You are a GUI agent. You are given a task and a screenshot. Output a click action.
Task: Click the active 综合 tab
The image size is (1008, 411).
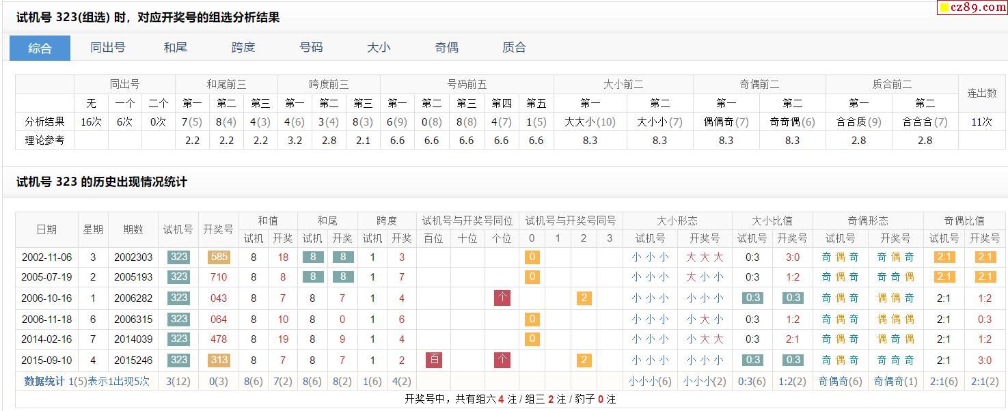(x=40, y=48)
